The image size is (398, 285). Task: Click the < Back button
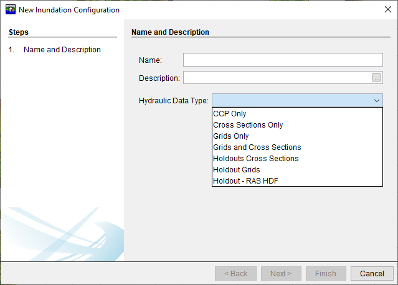(235, 273)
